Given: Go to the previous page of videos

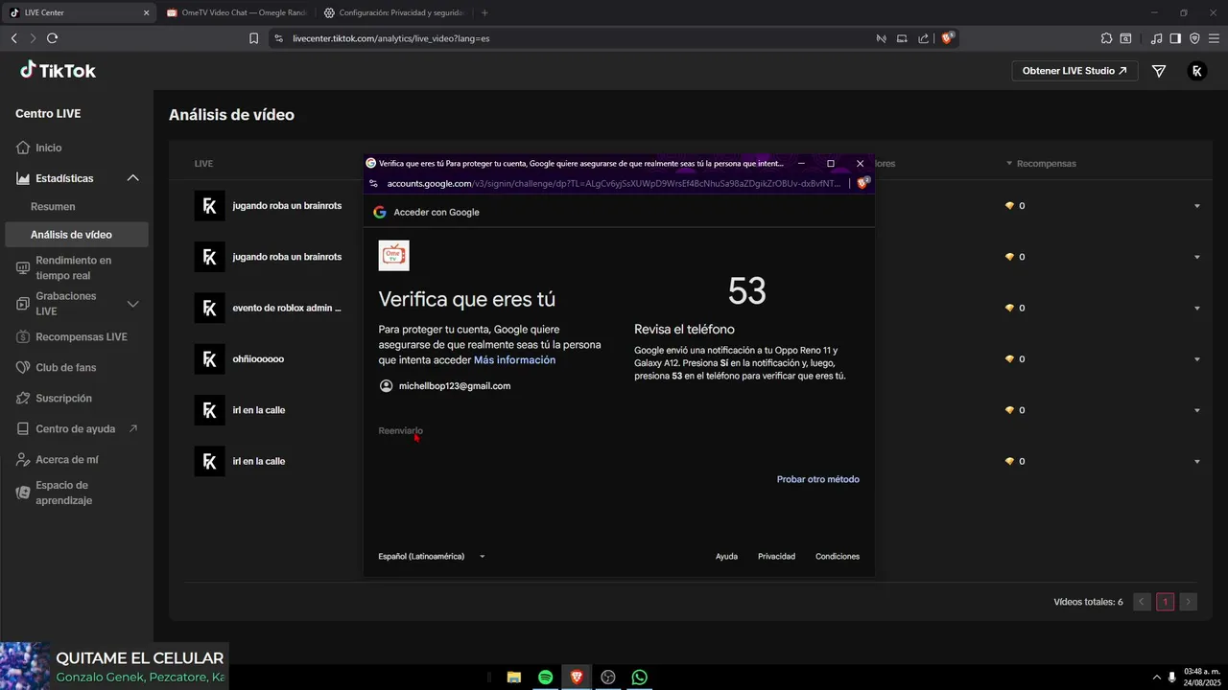Looking at the screenshot, I should pos(1142,602).
